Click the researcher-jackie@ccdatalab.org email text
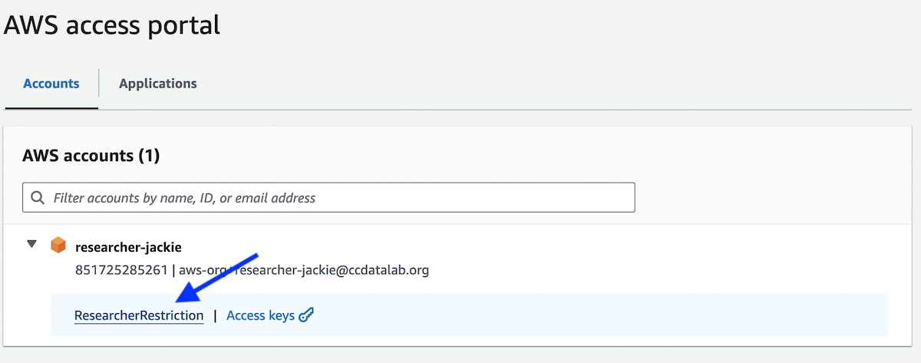 [332, 270]
